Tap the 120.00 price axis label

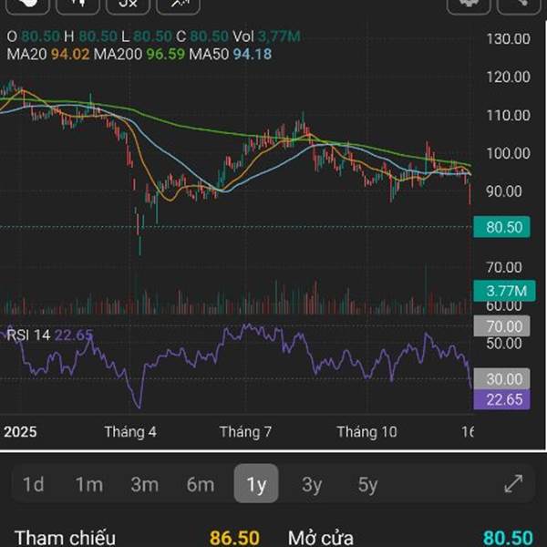point(509,77)
